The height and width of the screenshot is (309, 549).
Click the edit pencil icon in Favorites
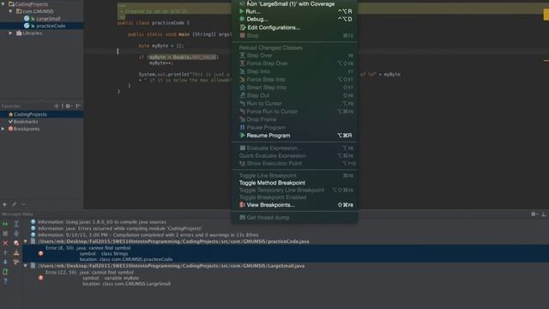15,204
